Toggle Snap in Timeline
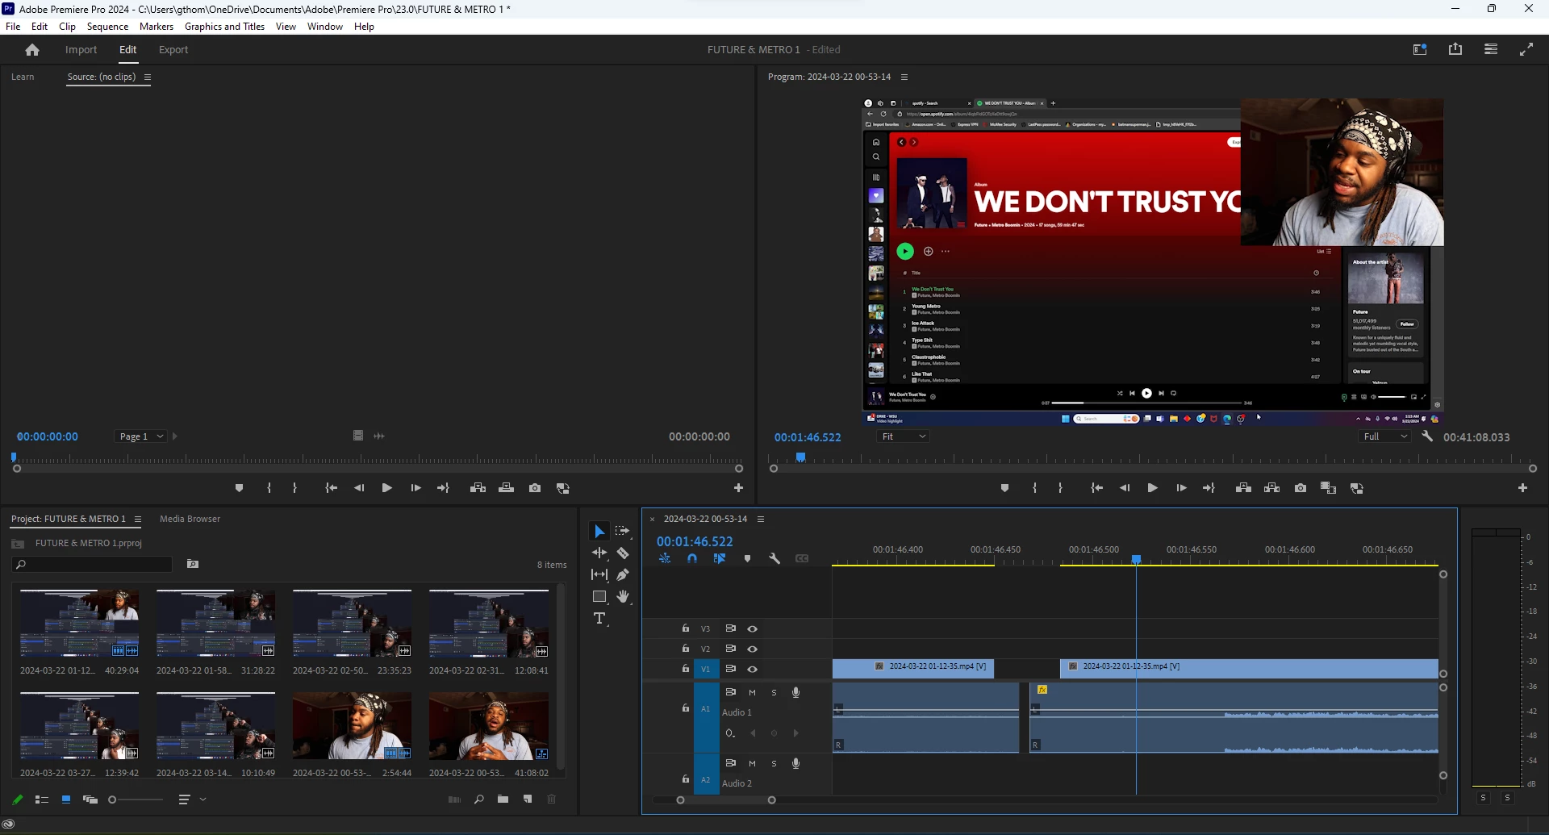Image resolution: width=1549 pixels, height=835 pixels. click(x=691, y=558)
